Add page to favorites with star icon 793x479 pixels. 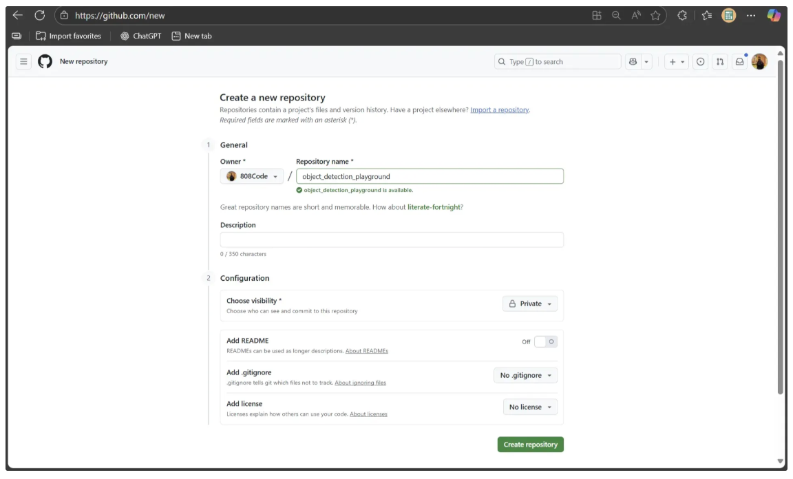[x=655, y=16]
